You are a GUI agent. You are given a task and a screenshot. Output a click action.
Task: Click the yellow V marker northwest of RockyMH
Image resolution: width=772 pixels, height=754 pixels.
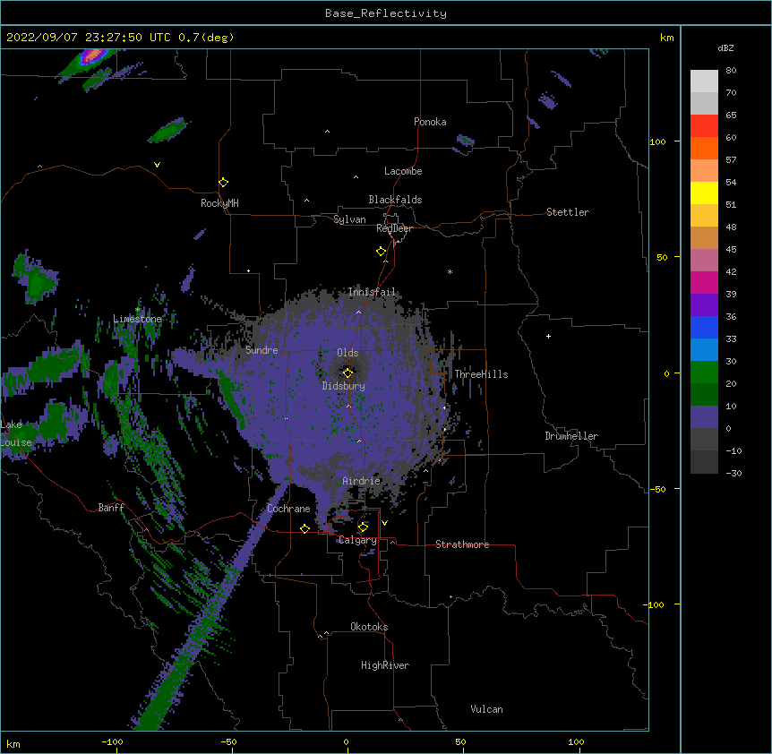(157, 165)
